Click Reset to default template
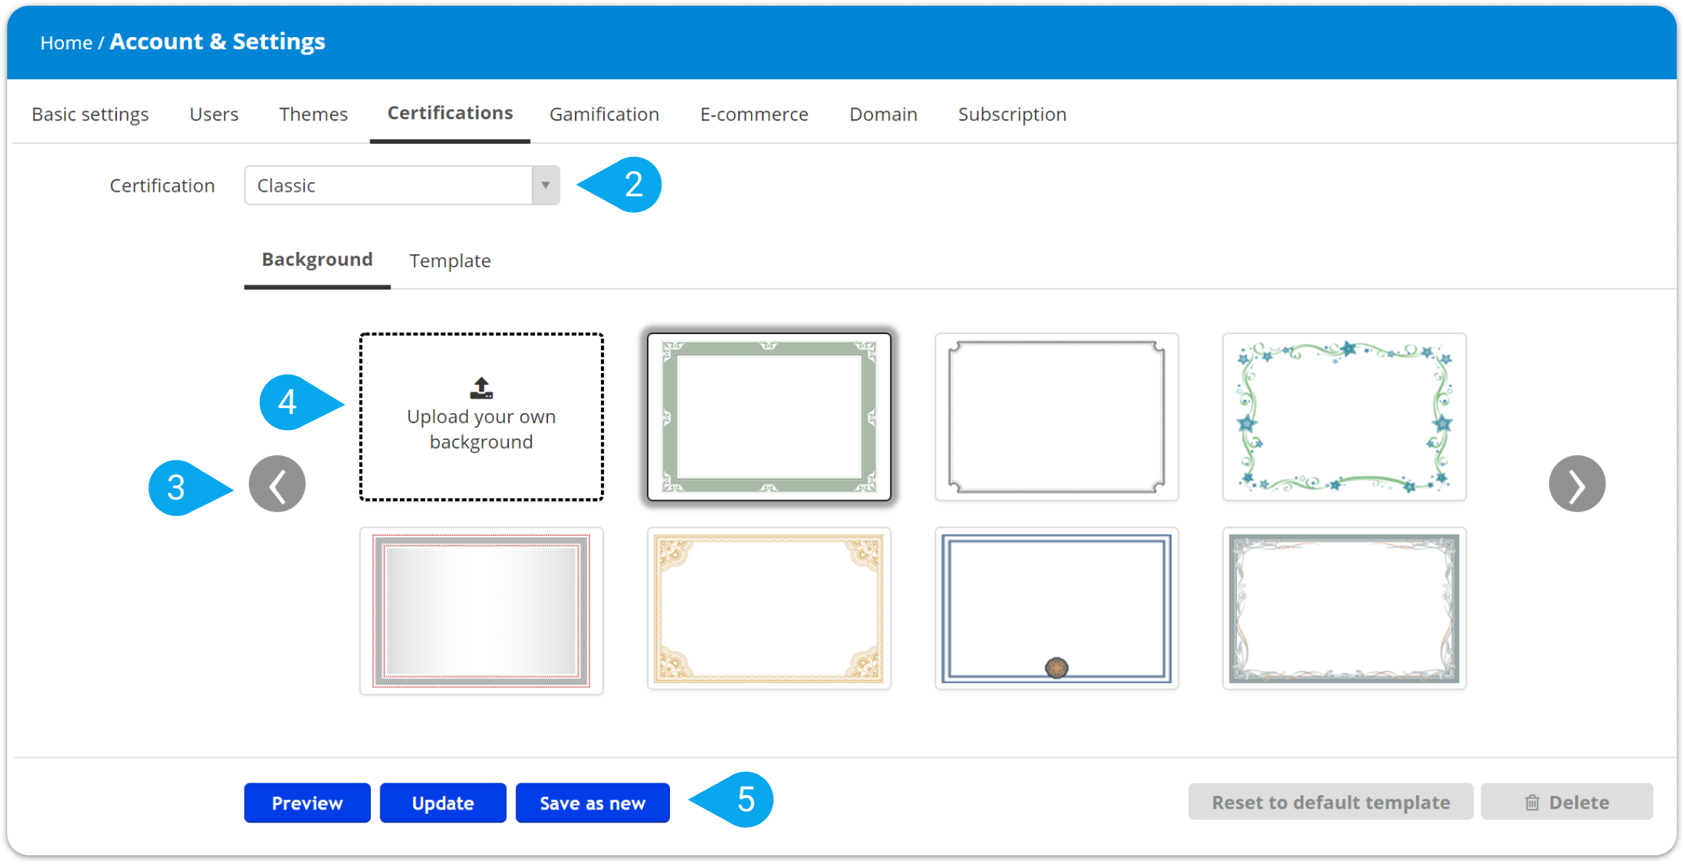1684x864 pixels. 1331,802
